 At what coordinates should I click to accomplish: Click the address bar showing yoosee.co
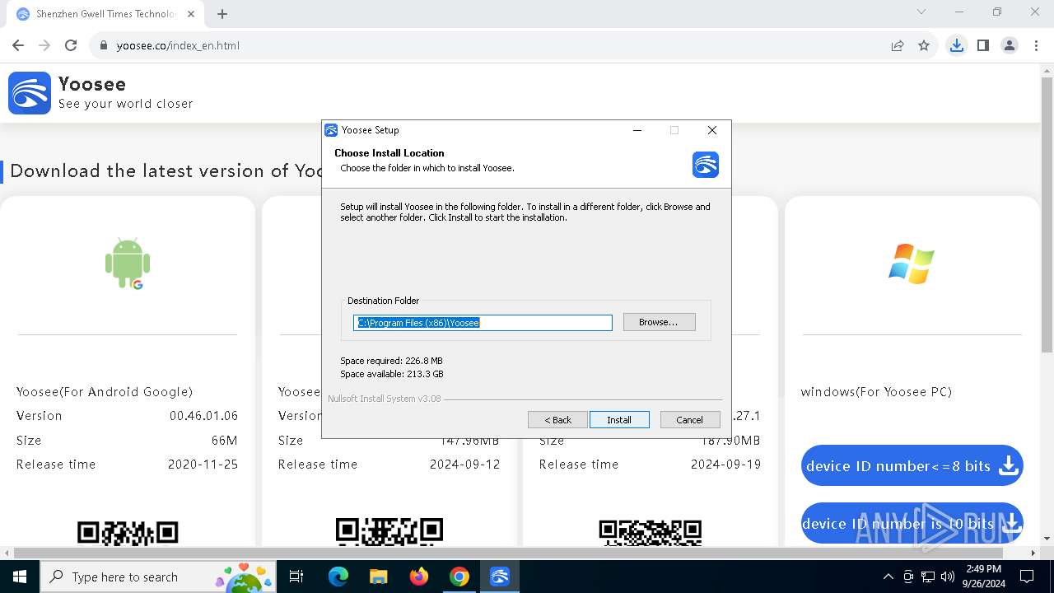pos(486,45)
